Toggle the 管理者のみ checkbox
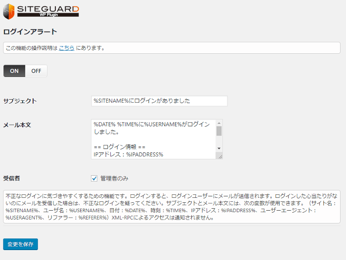 pyautogui.click(x=94, y=178)
